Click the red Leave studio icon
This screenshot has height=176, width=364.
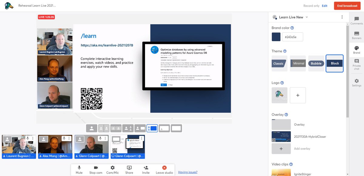(164, 168)
